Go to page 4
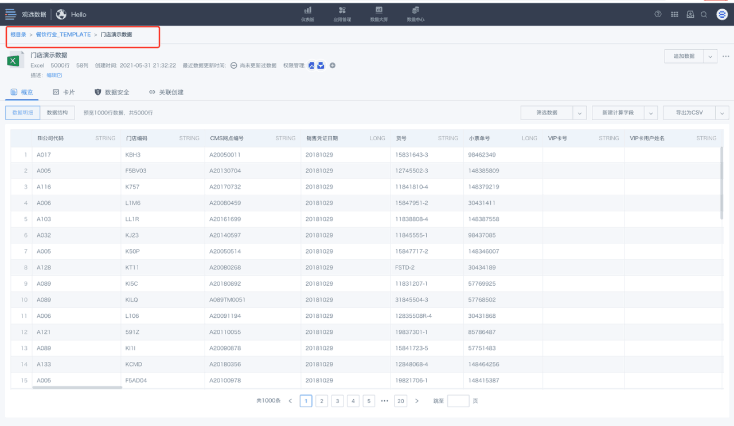The image size is (734, 426). pyautogui.click(x=353, y=401)
